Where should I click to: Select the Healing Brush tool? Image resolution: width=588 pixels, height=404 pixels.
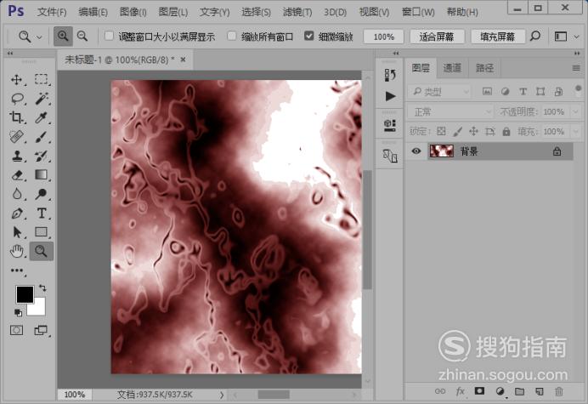click(16, 136)
